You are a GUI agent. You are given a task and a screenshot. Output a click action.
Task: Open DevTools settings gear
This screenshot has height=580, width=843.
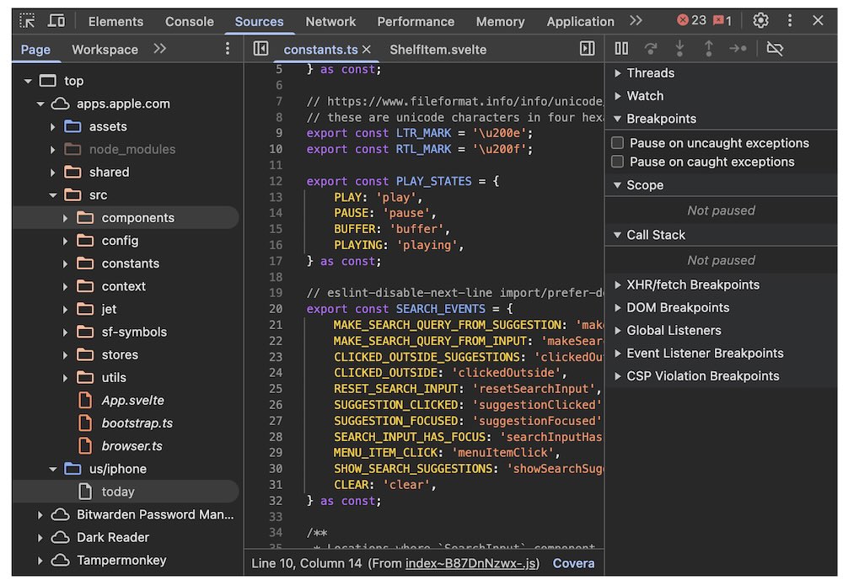[760, 21]
